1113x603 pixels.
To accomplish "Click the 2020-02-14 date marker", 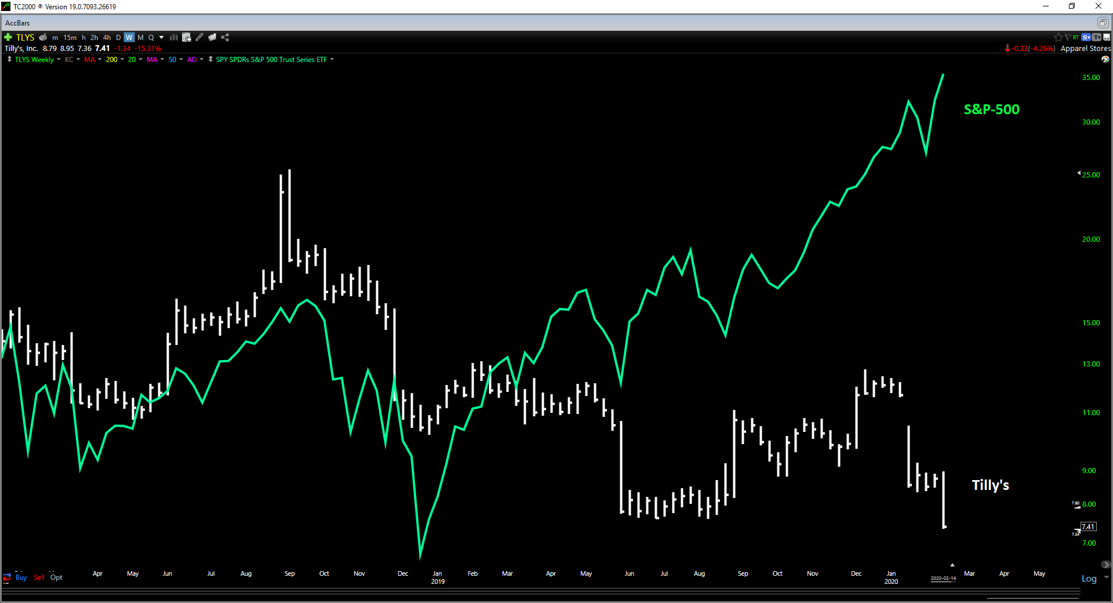I will (x=943, y=578).
